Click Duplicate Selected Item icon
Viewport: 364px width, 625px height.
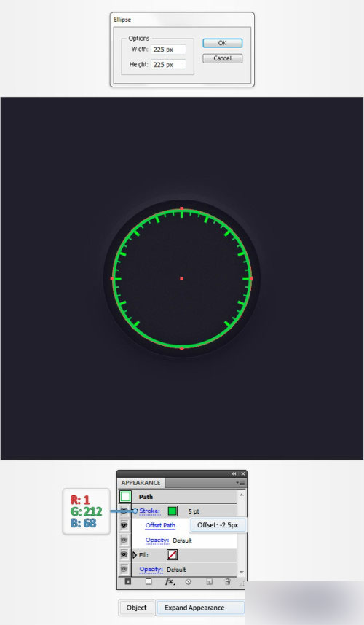(x=209, y=582)
